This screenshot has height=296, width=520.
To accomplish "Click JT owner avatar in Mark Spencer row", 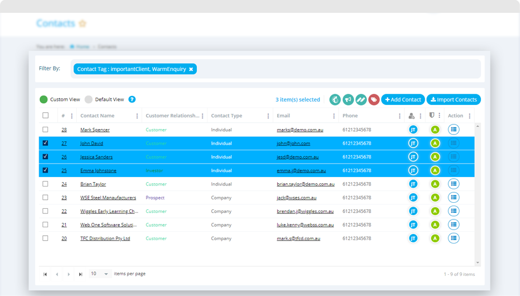I will 413,130.
